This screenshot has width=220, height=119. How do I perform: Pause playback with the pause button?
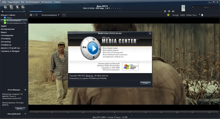pyautogui.click(x=11, y=7)
